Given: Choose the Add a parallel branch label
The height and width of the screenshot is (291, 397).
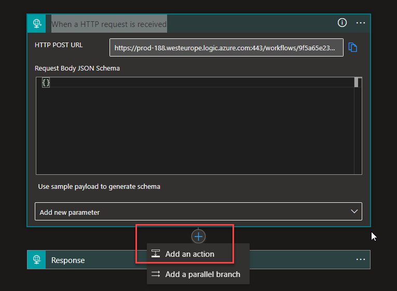Looking at the screenshot, I should (x=202, y=274).
